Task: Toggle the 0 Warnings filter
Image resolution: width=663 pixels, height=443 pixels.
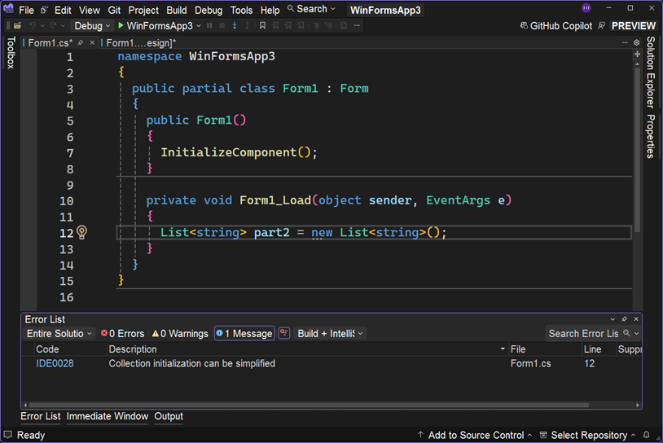Action: click(180, 334)
